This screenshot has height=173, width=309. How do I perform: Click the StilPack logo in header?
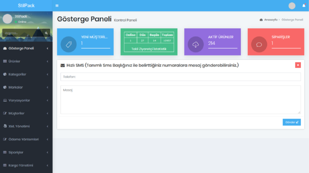pos(26,5)
